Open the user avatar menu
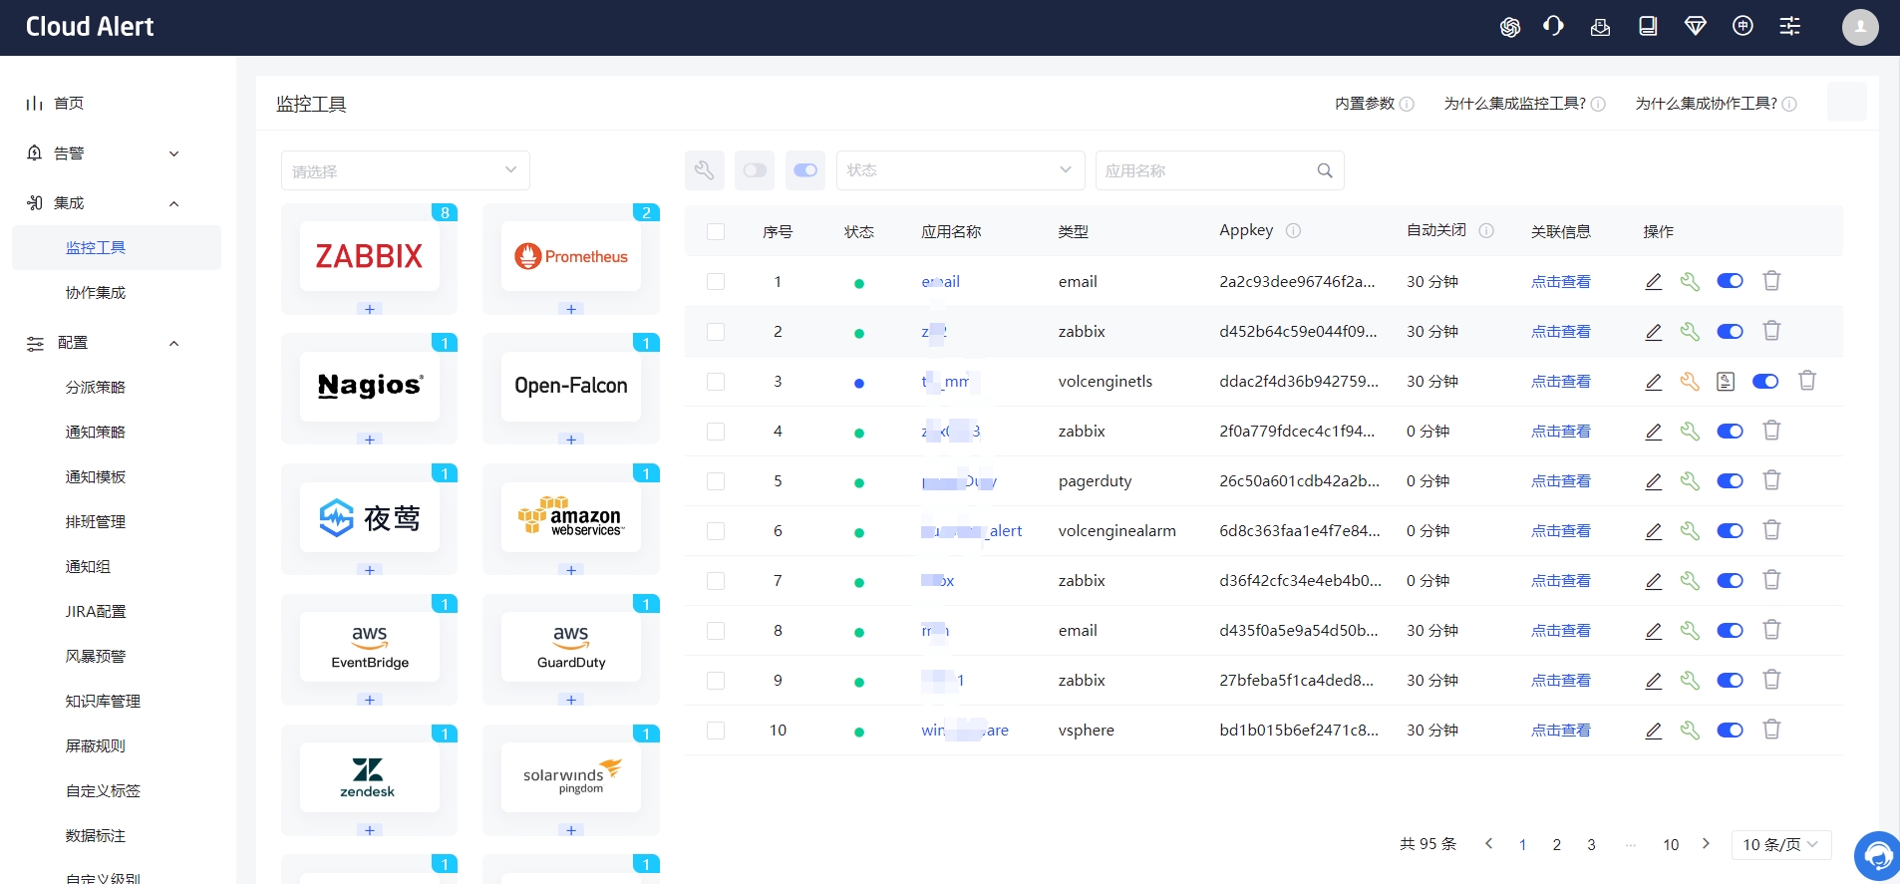Screen dimensions: 1900x884 click(1860, 27)
